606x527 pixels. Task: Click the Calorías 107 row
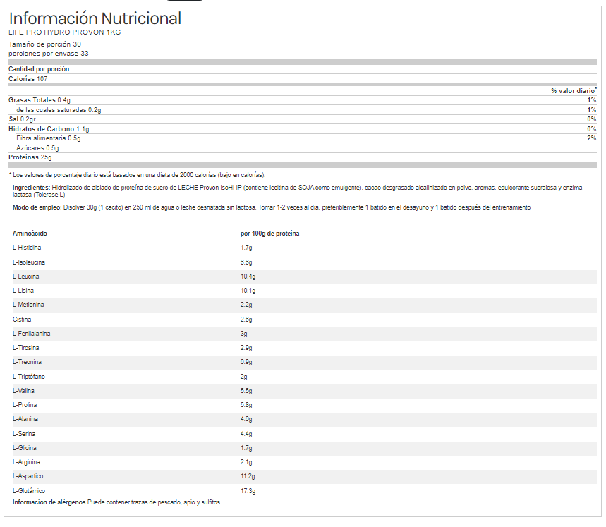coord(28,79)
